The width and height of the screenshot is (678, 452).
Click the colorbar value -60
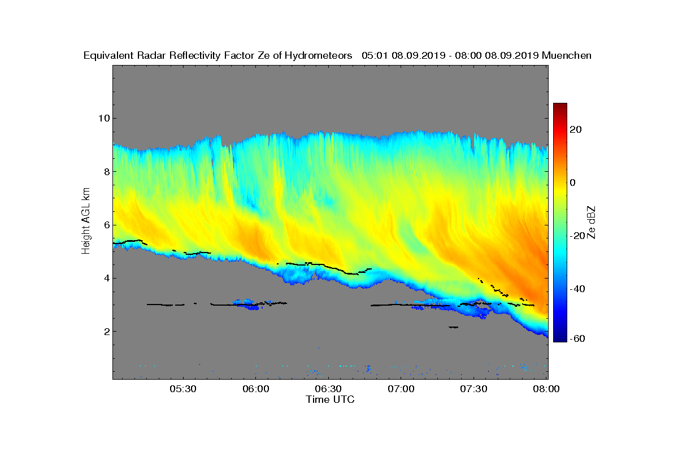[x=577, y=338]
